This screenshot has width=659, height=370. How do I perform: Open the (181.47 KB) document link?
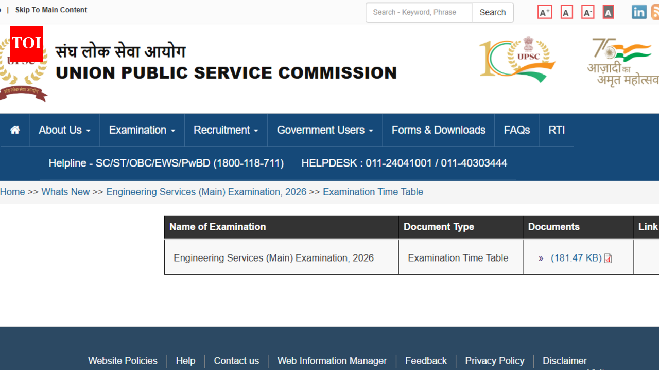click(577, 258)
